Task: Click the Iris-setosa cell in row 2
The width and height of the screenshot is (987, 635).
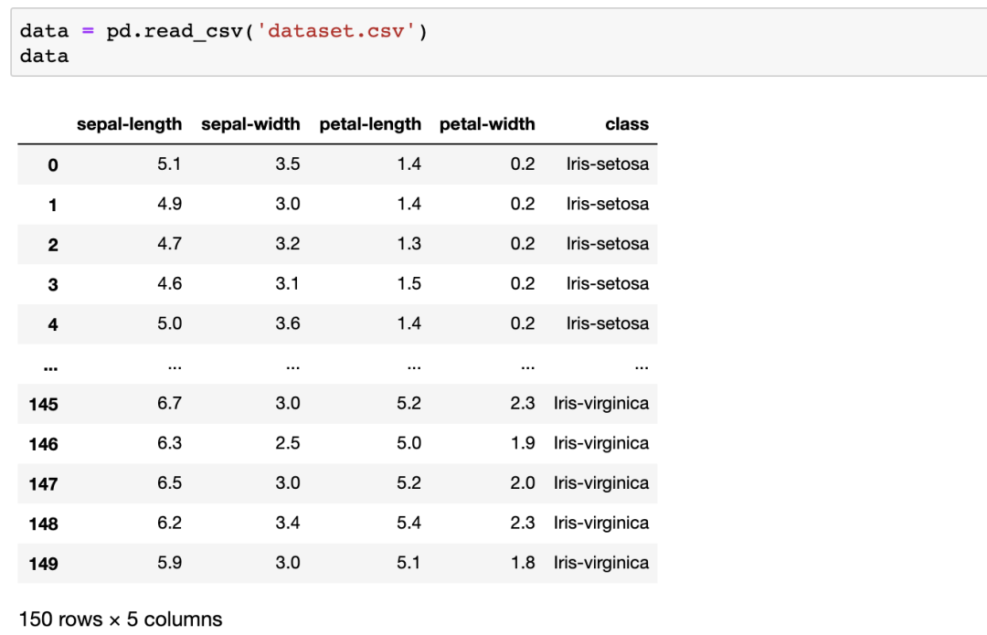Action: [x=608, y=244]
